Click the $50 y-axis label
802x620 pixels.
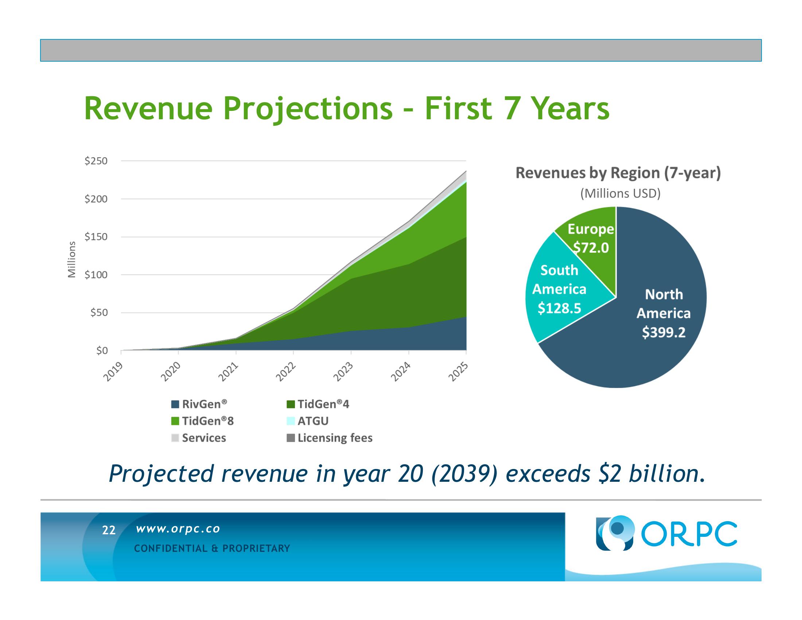[x=99, y=313]
